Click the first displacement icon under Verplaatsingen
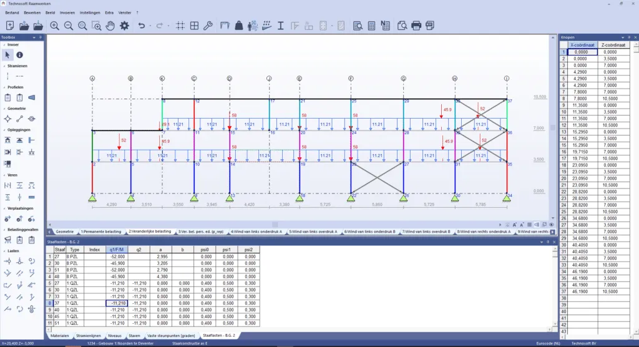 [7, 218]
